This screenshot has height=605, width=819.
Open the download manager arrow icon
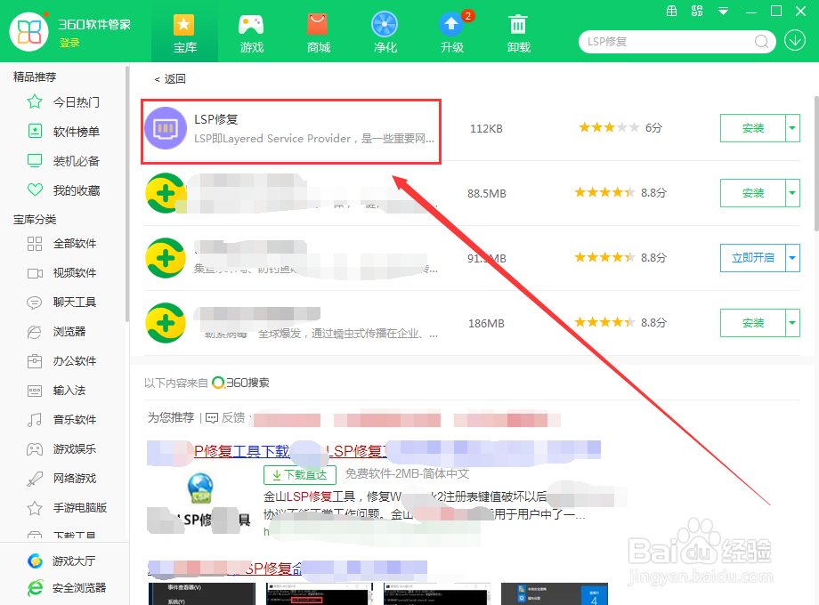(794, 41)
